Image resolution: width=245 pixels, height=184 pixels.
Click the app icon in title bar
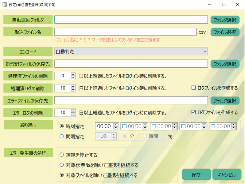pos(5,5)
